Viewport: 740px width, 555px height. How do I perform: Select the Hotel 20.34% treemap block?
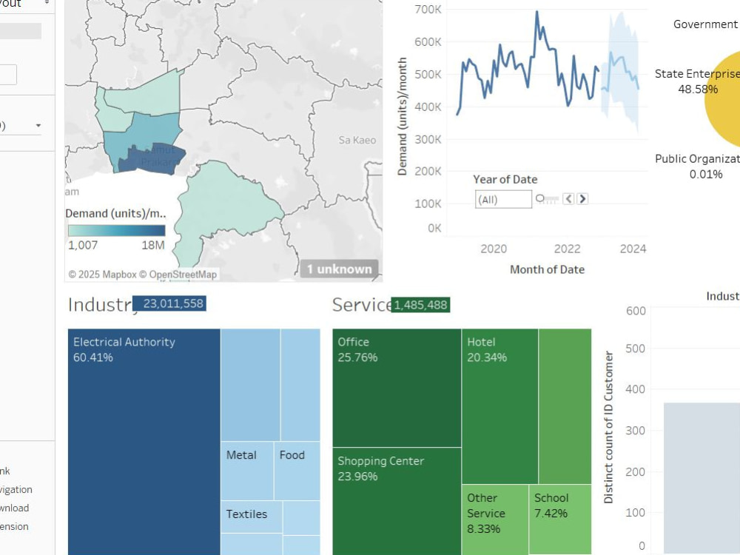[x=499, y=406]
